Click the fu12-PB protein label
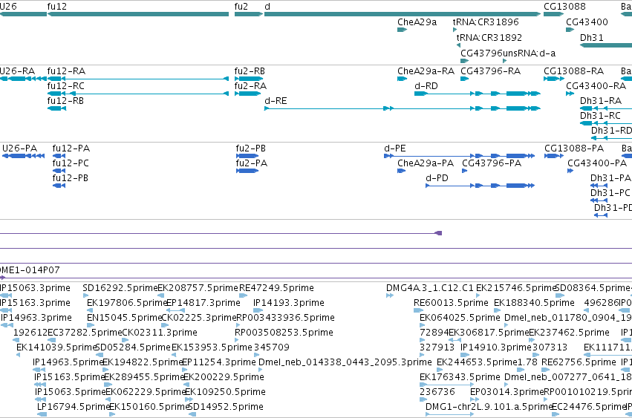The image size is (632, 418). (70, 178)
